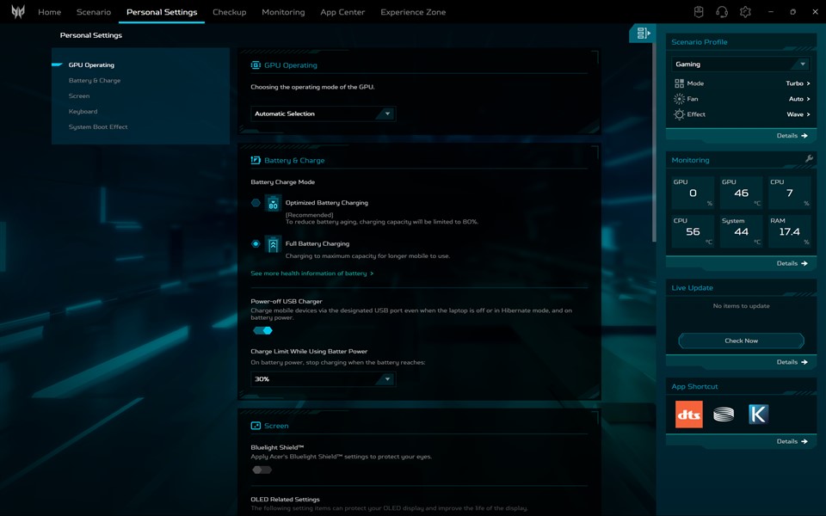Enable the Bluelight Shield toggle

262,470
